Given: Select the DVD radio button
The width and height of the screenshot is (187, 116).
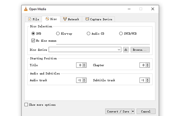Looking at the screenshot, I should (33, 34).
